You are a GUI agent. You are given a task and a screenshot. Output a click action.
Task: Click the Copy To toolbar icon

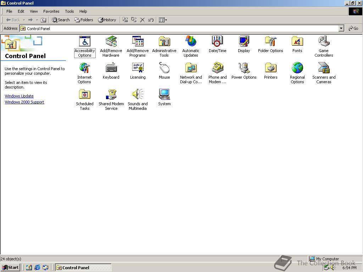coord(134,20)
